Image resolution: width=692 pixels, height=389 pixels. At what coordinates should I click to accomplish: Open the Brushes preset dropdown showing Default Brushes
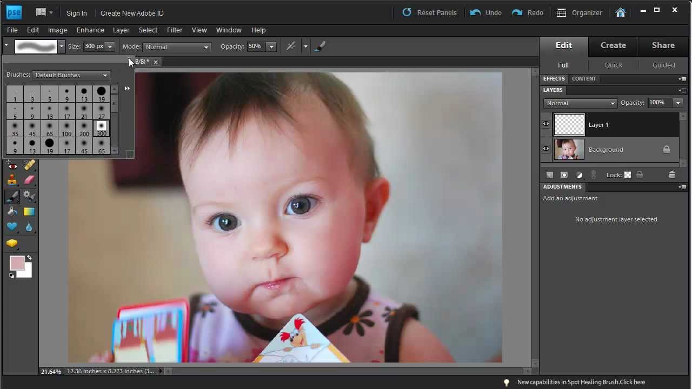tap(71, 75)
